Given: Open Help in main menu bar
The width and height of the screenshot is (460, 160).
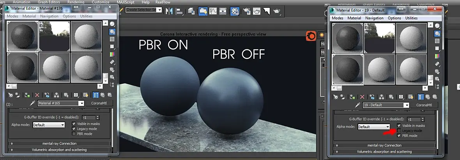Looking at the screenshot, I should point(145,2).
